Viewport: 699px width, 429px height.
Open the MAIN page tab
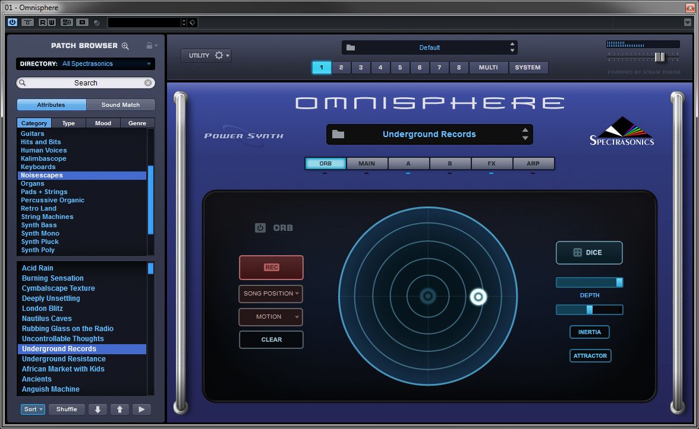pyautogui.click(x=367, y=164)
